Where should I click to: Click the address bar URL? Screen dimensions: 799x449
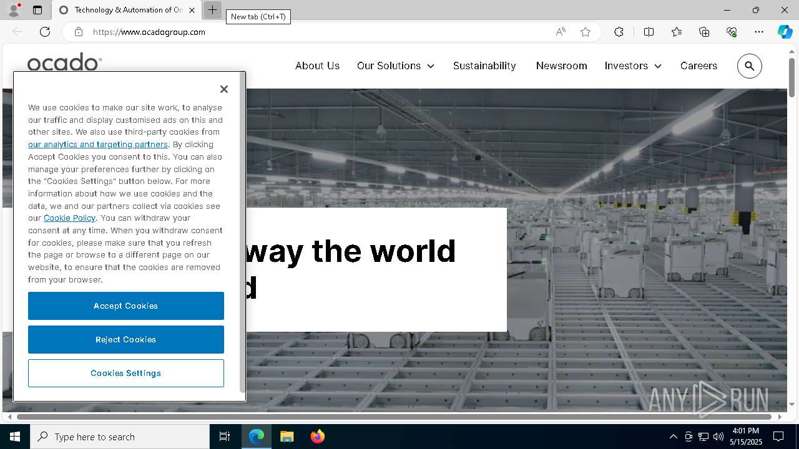(149, 32)
